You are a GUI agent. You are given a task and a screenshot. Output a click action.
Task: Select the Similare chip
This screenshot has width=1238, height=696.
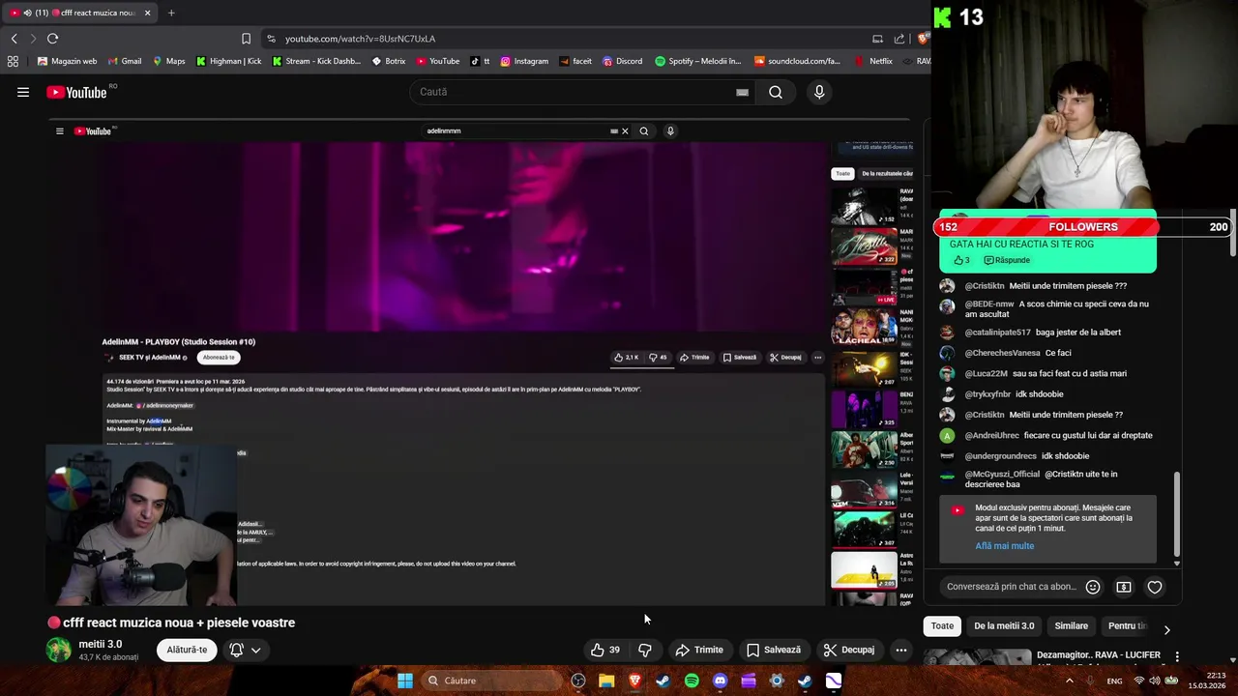pos(1071,625)
